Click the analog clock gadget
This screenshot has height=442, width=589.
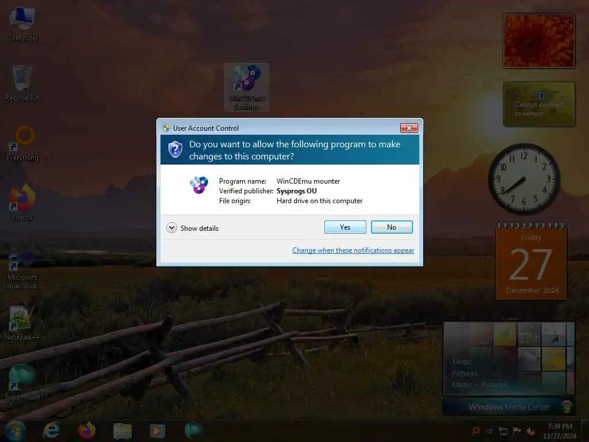[x=524, y=179]
